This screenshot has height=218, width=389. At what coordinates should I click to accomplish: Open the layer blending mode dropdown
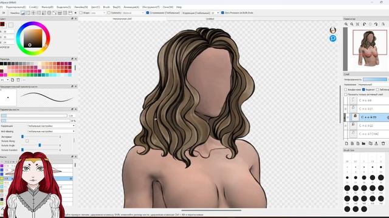tap(374, 85)
